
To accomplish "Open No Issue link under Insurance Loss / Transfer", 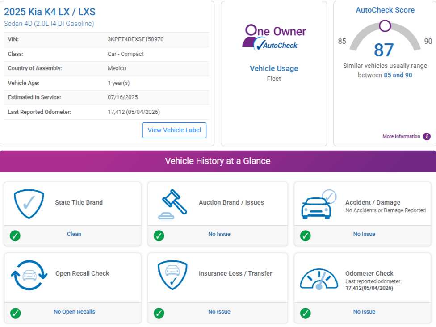I will [x=219, y=312].
